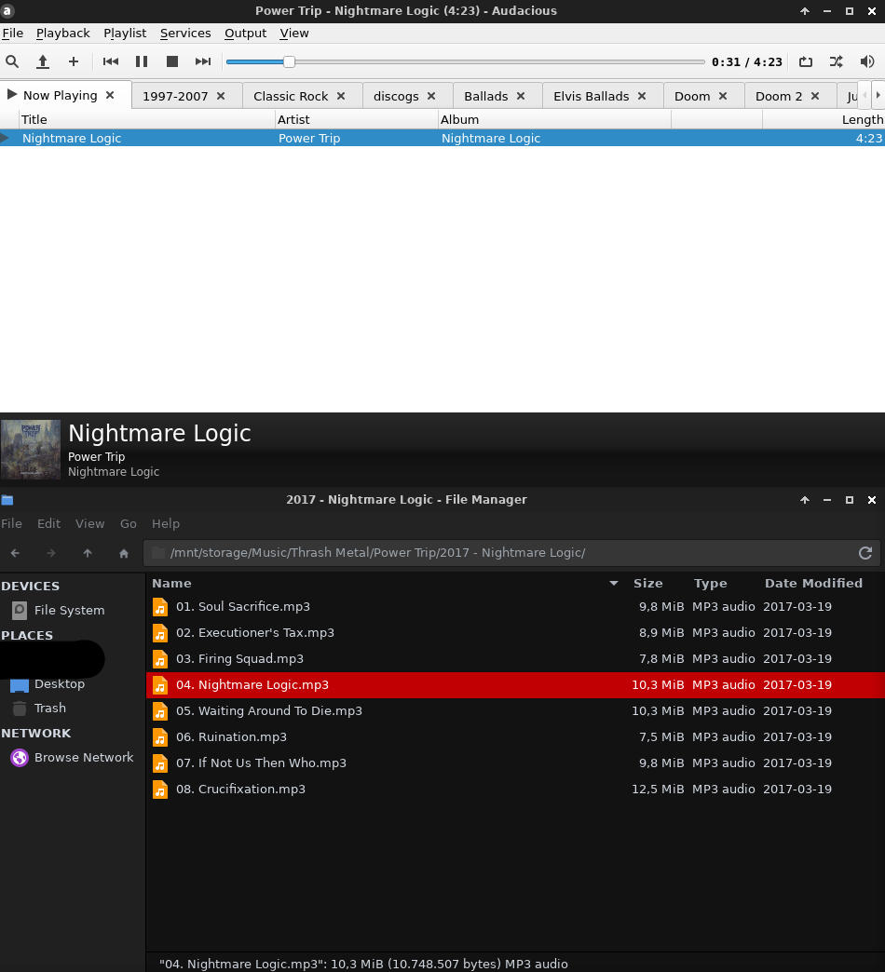This screenshot has height=972, width=885.
Task: Click the Power Trip album art thumbnail
Action: pyautogui.click(x=31, y=450)
